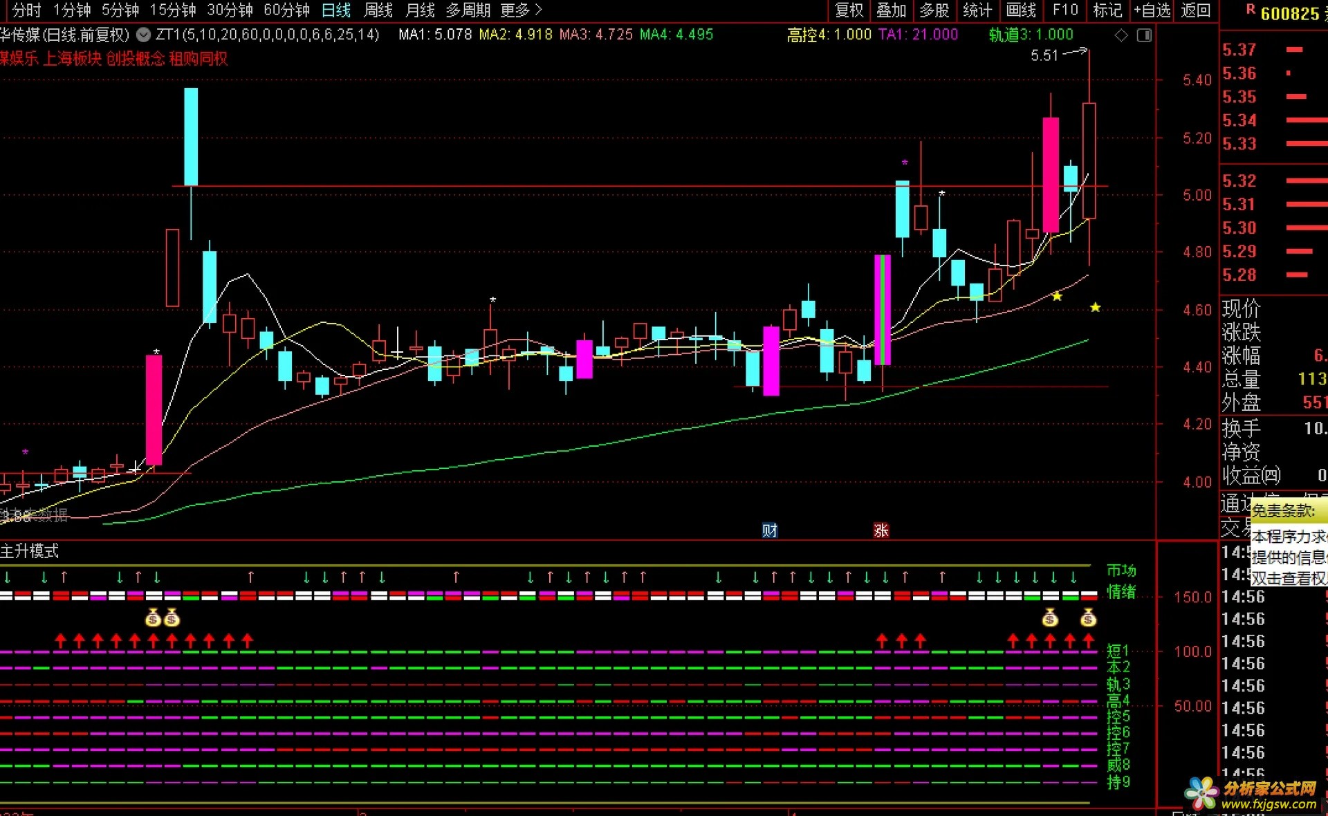Click the rightmost money bag signal icon

tap(1088, 618)
